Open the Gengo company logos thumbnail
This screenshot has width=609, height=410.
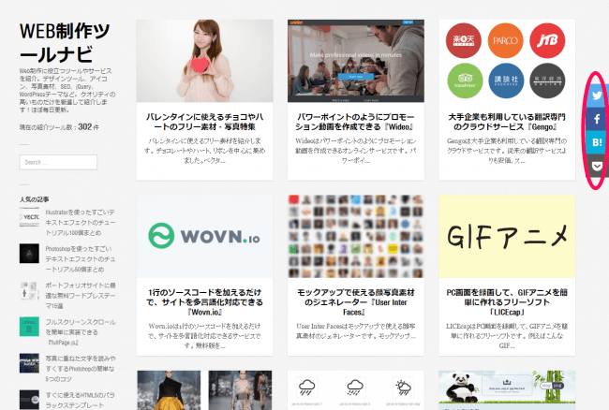point(507,61)
